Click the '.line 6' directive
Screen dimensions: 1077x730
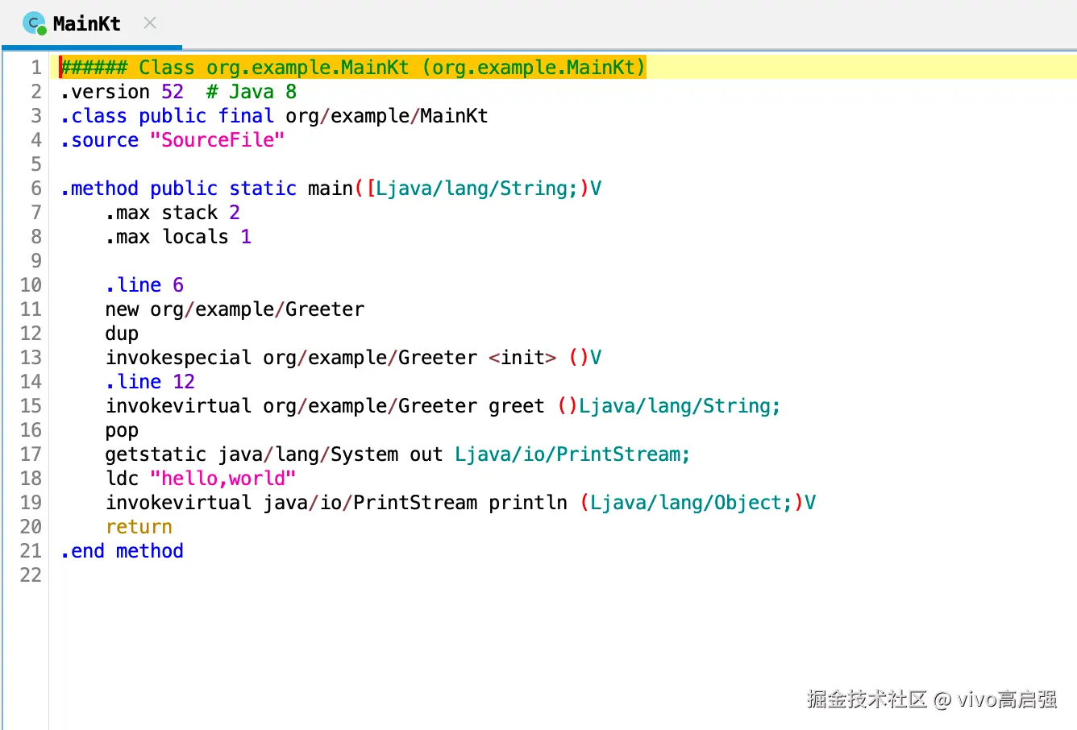tap(144, 285)
